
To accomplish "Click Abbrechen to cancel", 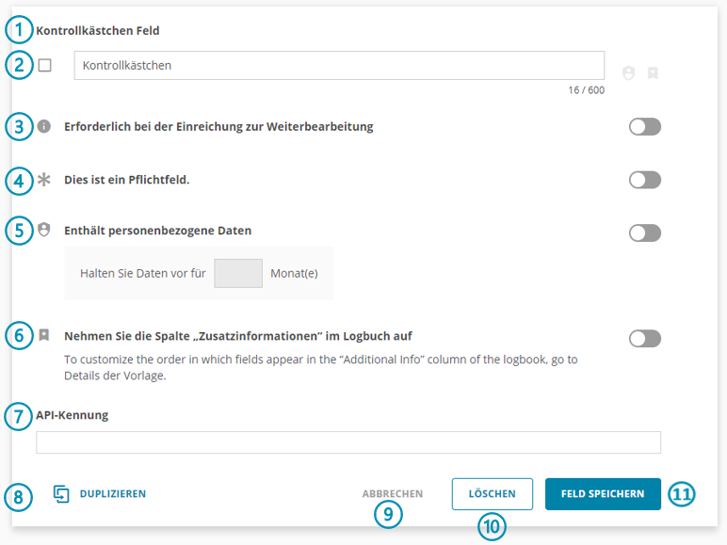I will 393,494.
